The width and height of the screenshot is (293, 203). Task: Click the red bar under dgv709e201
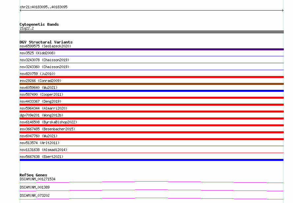point(151,118)
